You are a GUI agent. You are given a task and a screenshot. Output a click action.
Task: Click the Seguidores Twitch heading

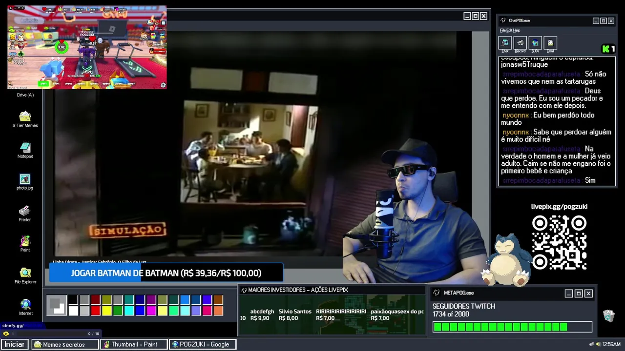tap(464, 306)
